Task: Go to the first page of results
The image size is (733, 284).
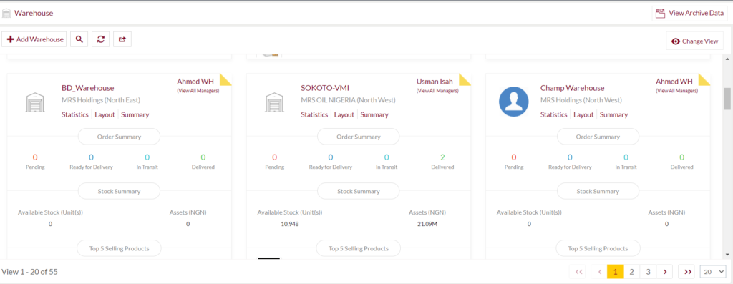Action: pos(578,271)
